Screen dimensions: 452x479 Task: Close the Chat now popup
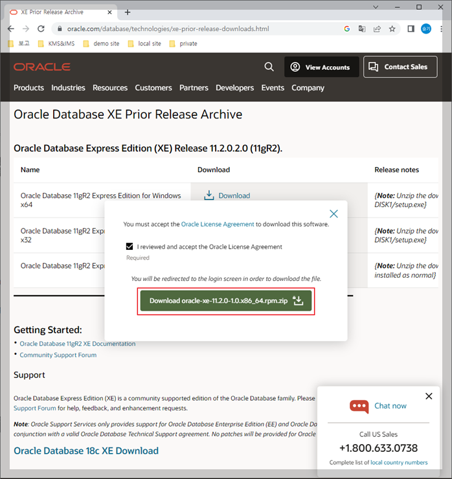429,396
